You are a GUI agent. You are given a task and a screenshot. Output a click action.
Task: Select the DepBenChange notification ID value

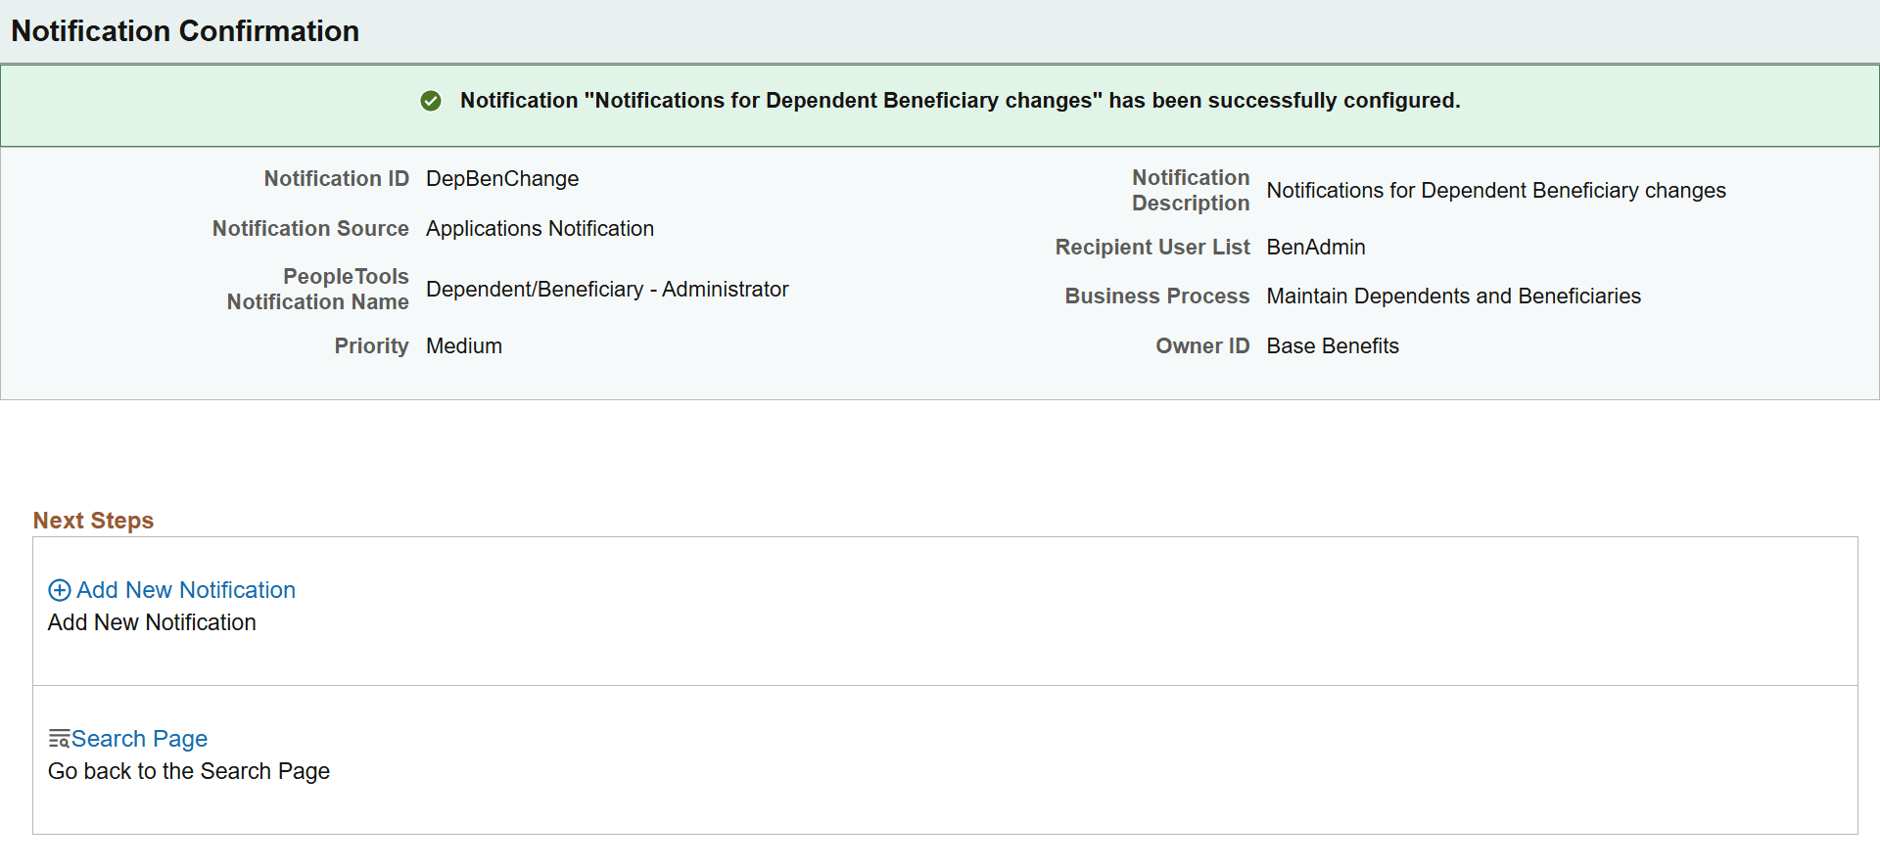[502, 179]
